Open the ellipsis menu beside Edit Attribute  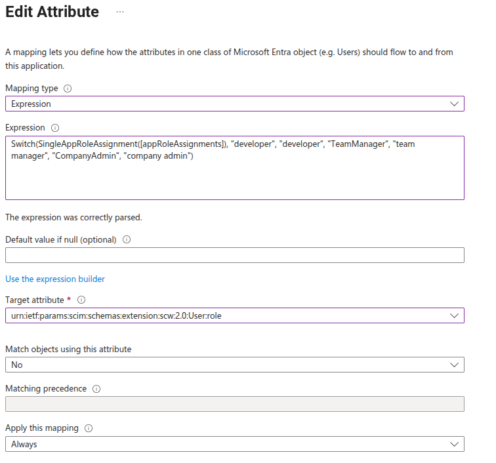(120, 12)
